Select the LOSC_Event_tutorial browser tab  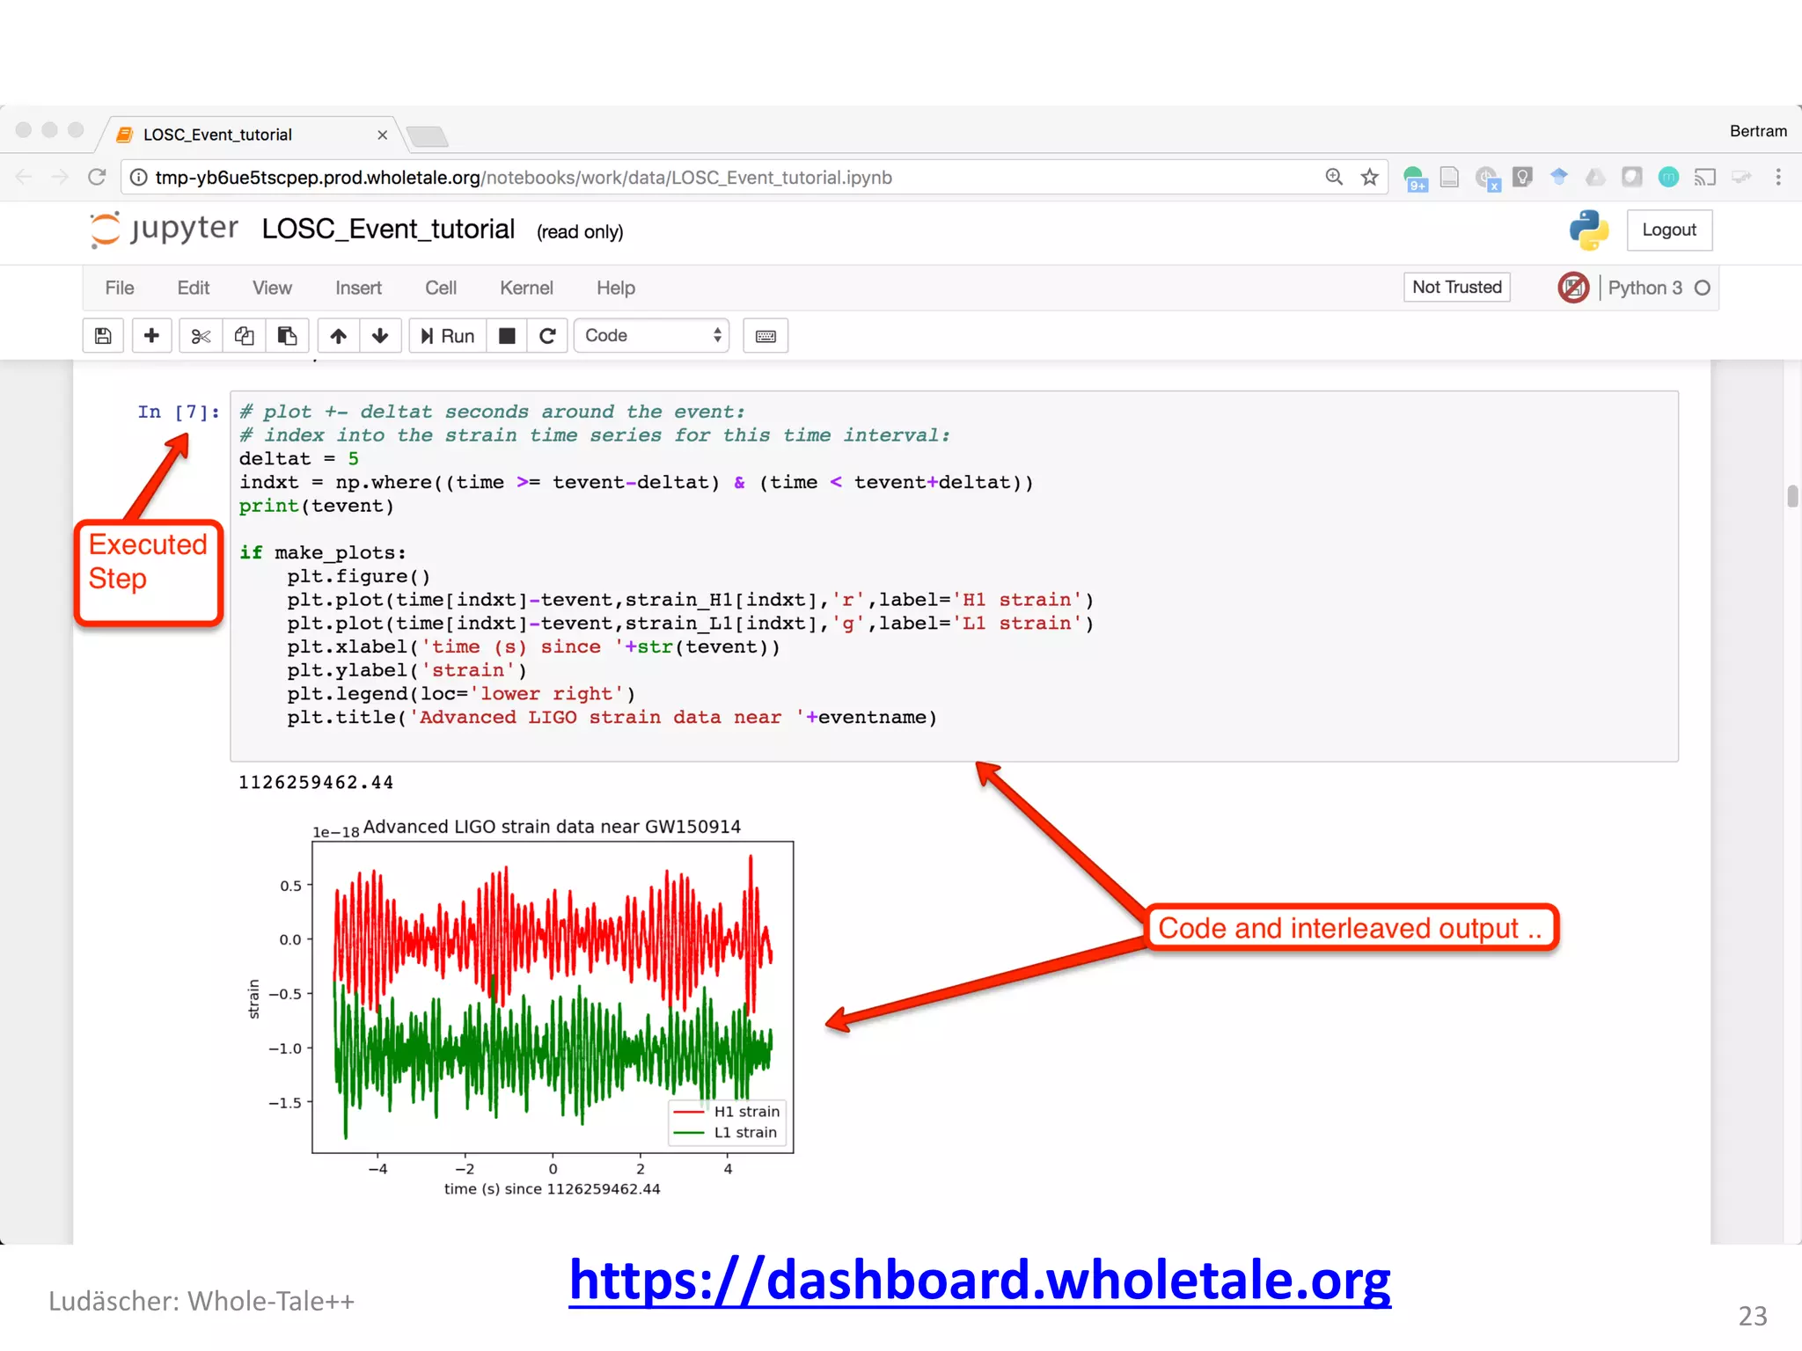249,135
